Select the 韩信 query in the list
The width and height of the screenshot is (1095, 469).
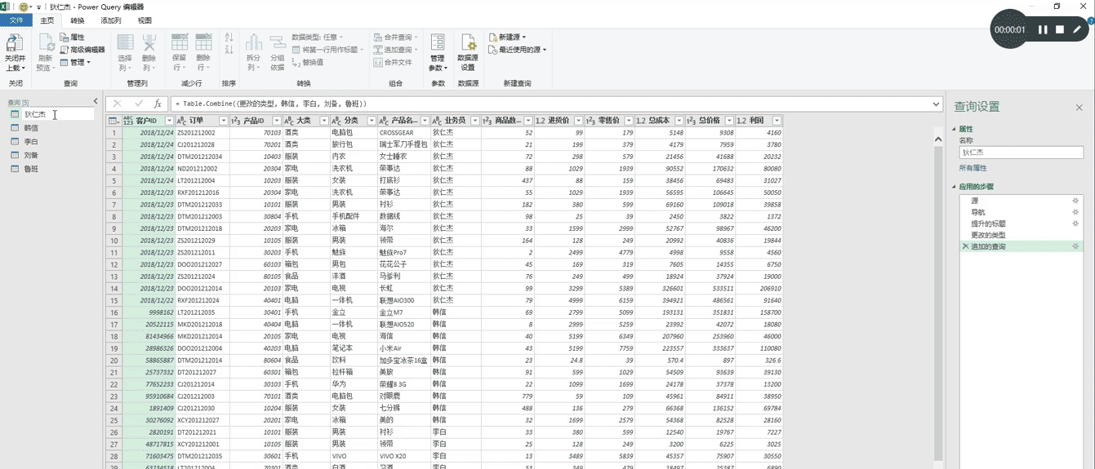point(31,128)
